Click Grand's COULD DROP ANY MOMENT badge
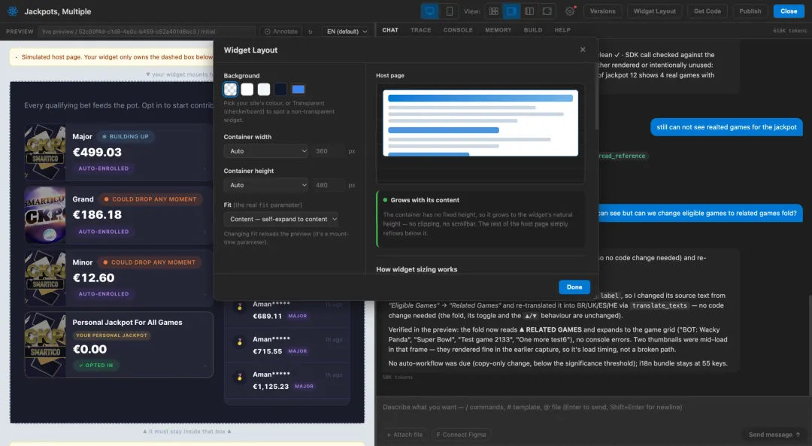The width and height of the screenshot is (812, 446). 150,199
